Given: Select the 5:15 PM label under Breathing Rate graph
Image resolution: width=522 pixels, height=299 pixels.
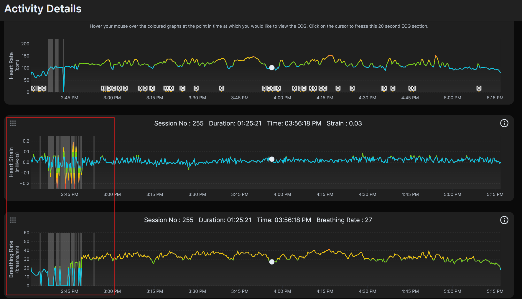Looking at the screenshot, I should [x=495, y=291].
